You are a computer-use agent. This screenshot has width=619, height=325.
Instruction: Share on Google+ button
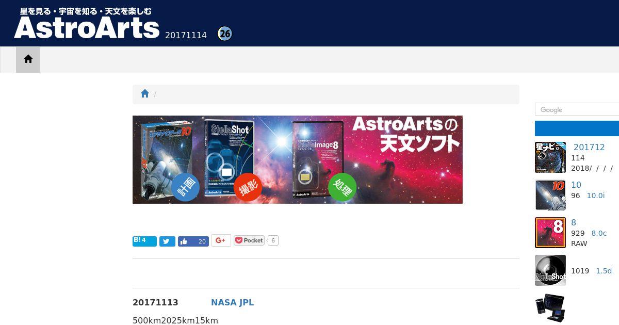point(221,240)
